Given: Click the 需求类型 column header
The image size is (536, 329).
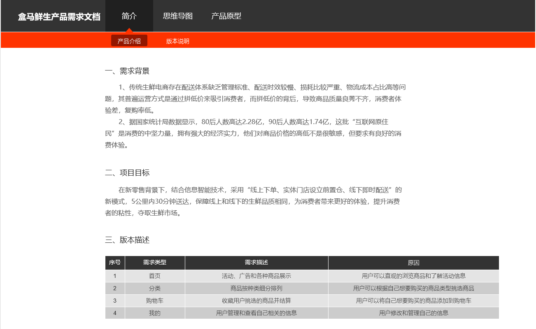Looking at the screenshot, I should point(155,263).
